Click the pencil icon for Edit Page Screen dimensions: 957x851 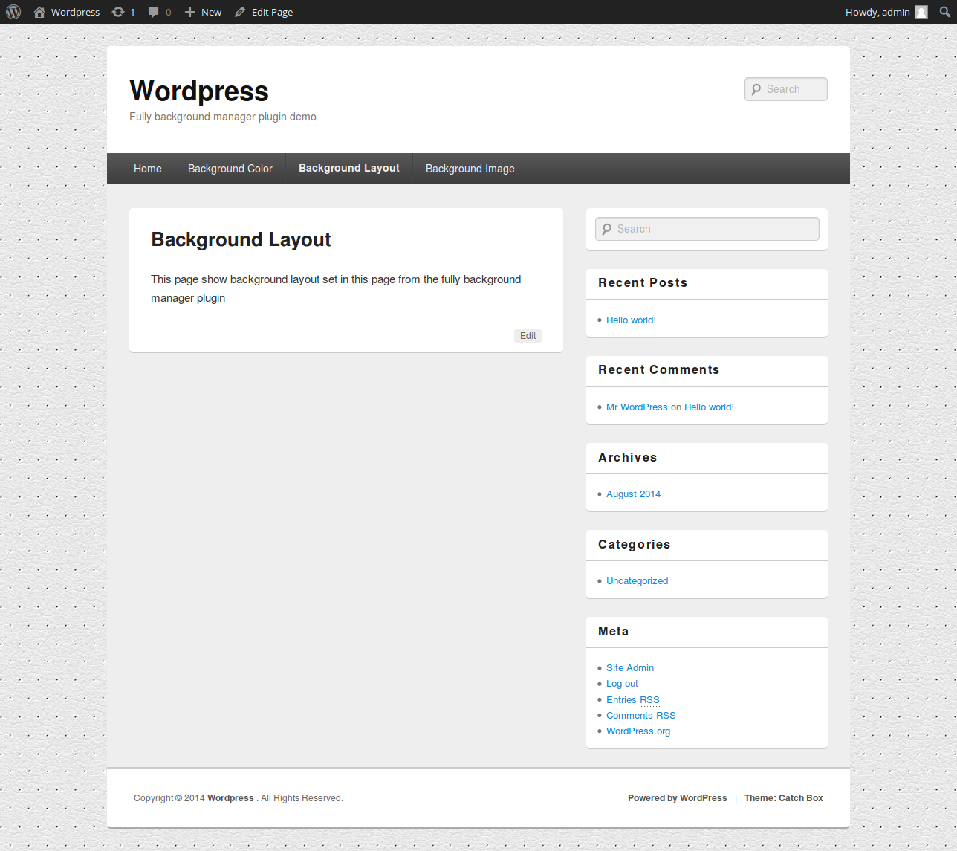coord(240,12)
